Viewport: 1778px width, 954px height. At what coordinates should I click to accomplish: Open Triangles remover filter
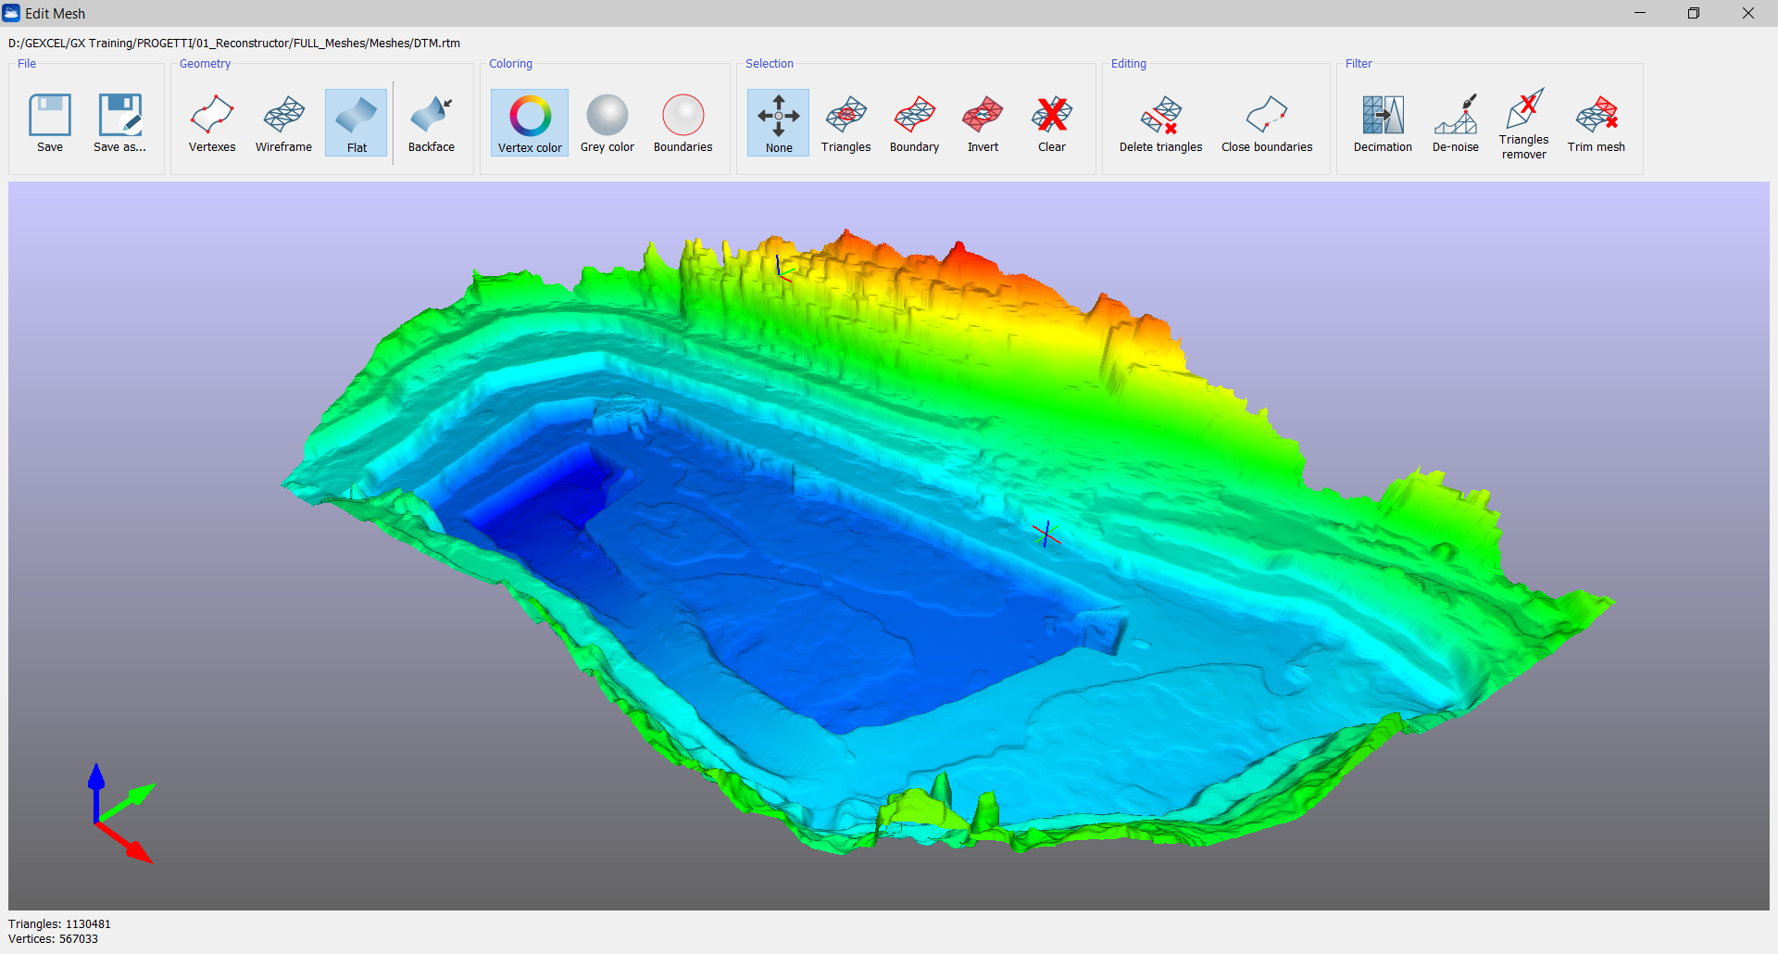point(1524,122)
